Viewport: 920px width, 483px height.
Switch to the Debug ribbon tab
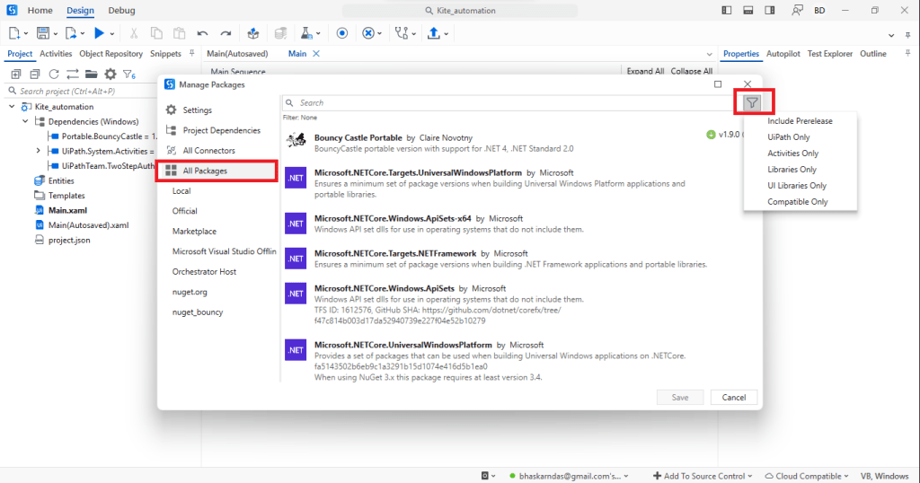pyautogui.click(x=121, y=10)
